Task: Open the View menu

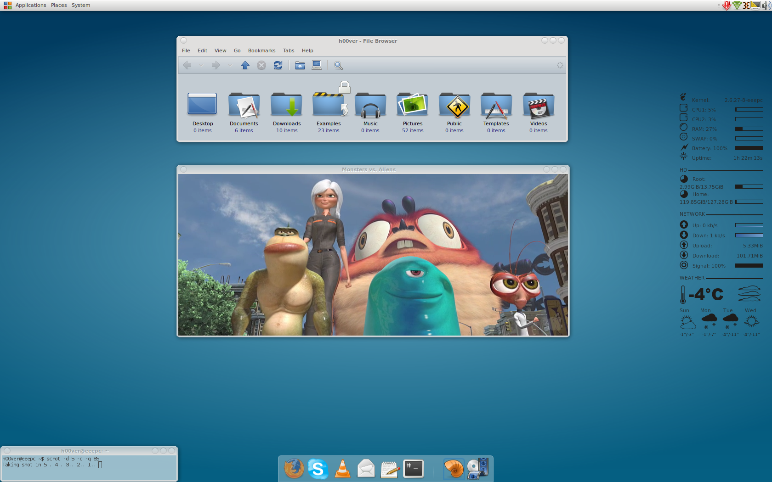Action: pos(220,51)
